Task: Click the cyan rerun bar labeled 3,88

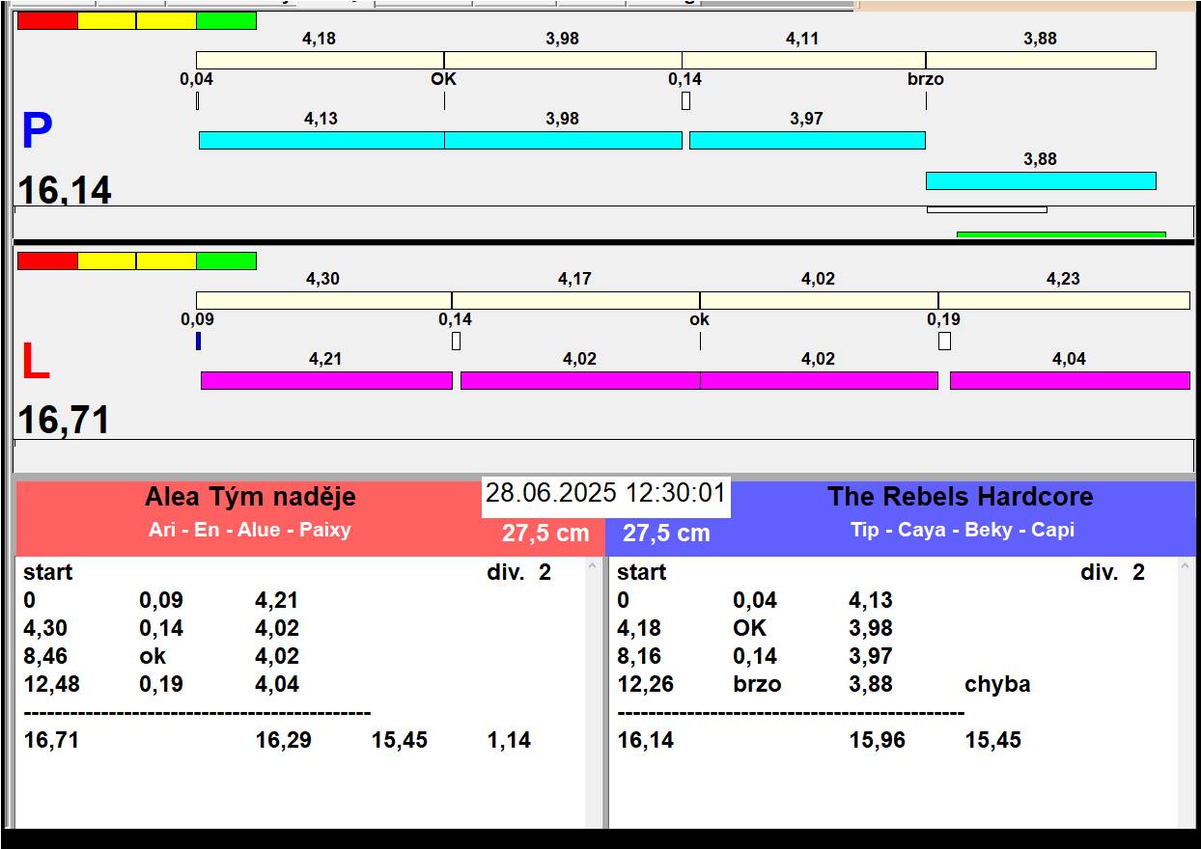Action: pyautogui.click(x=1041, y=181)
